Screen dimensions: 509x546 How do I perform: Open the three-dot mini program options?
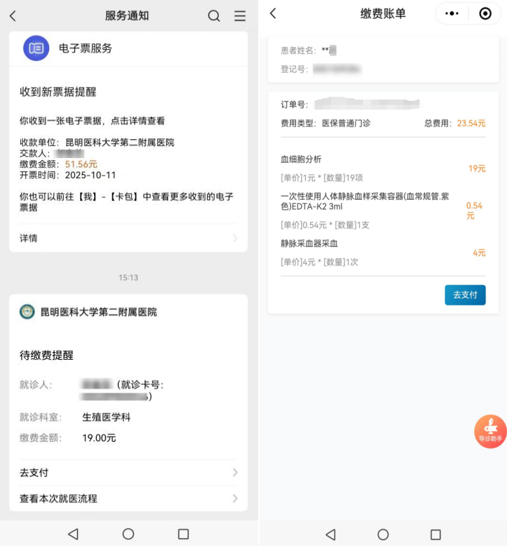pos(453,13)
